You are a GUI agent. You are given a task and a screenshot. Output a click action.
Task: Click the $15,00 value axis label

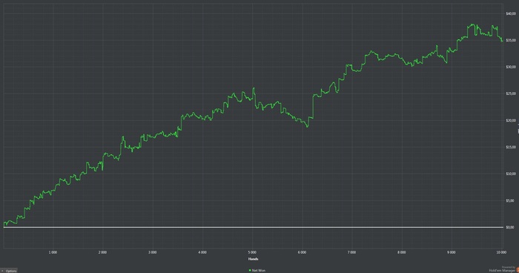tap(511, 147)
